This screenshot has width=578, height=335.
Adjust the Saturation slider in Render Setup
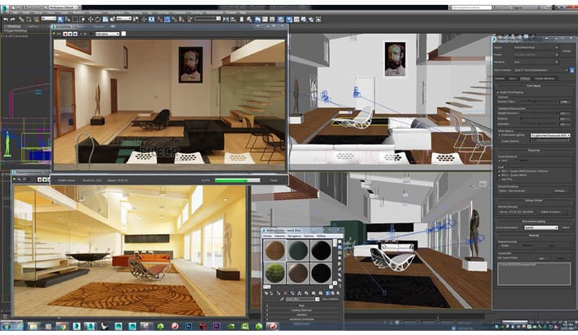[x=538, y=124]
